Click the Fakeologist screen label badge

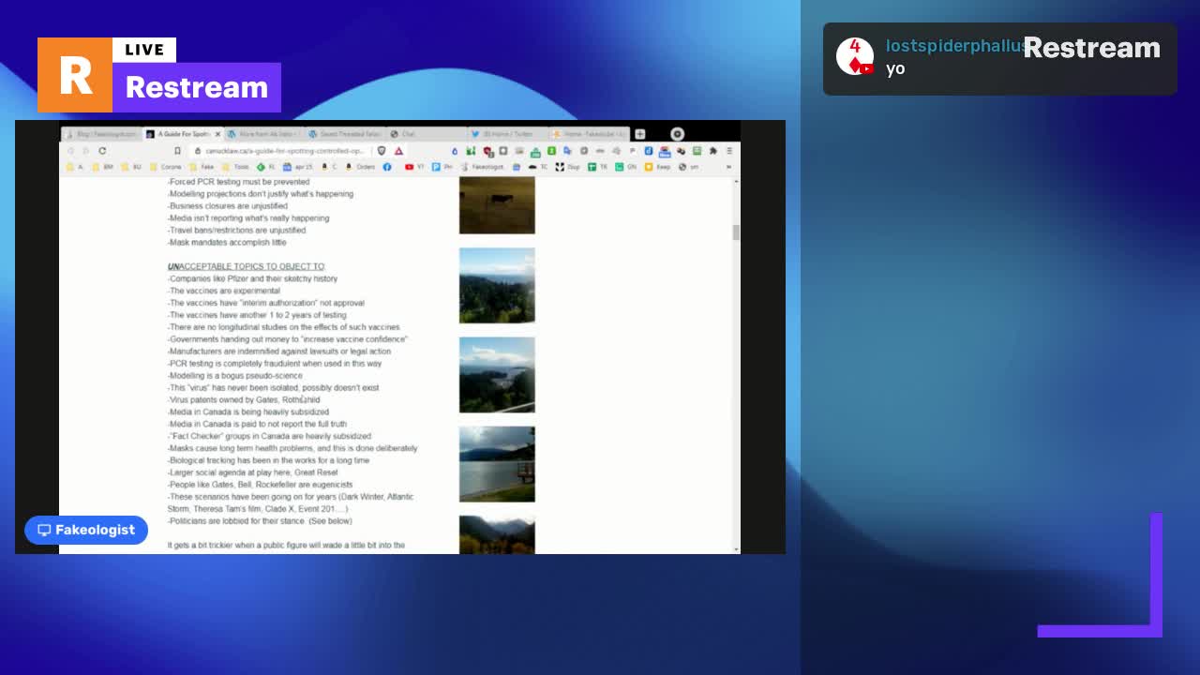[86, 530]
